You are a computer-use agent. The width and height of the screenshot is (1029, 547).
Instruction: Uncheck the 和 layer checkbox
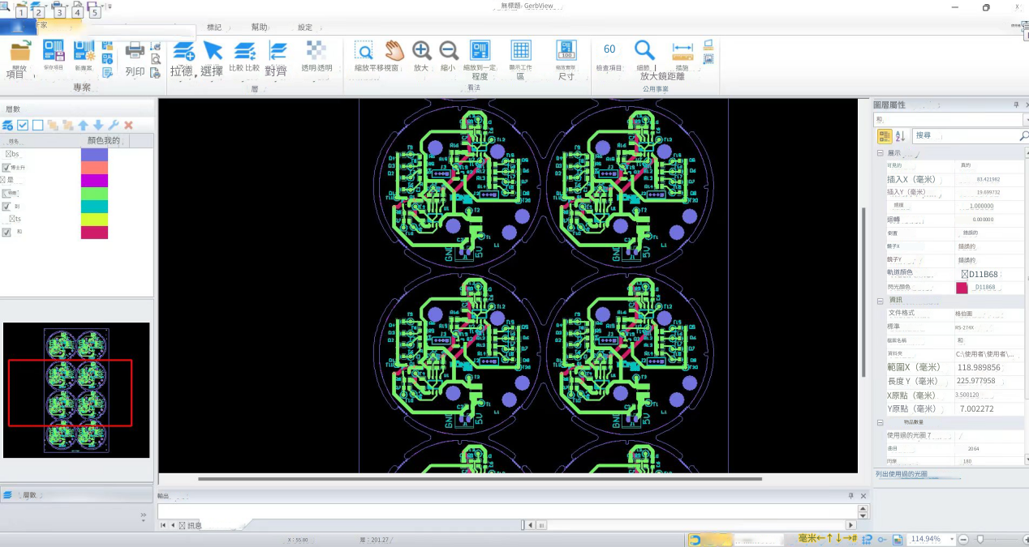(6, 233)
